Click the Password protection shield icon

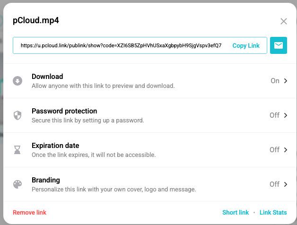17,115
